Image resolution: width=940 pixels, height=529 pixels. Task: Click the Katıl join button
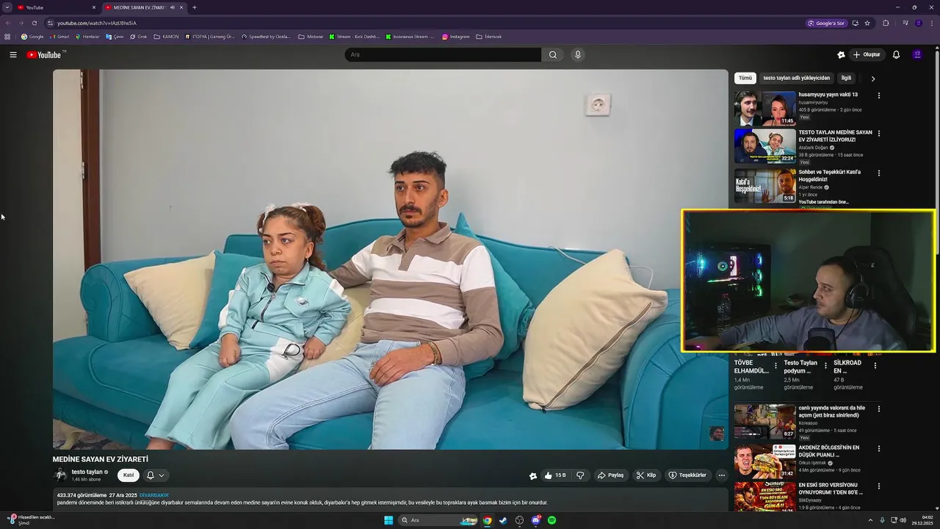point(129,475)
